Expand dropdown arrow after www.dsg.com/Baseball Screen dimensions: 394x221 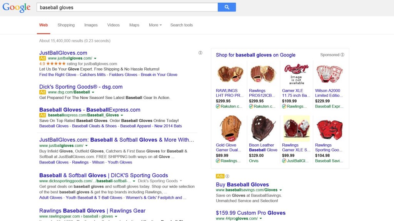[93, 92]
